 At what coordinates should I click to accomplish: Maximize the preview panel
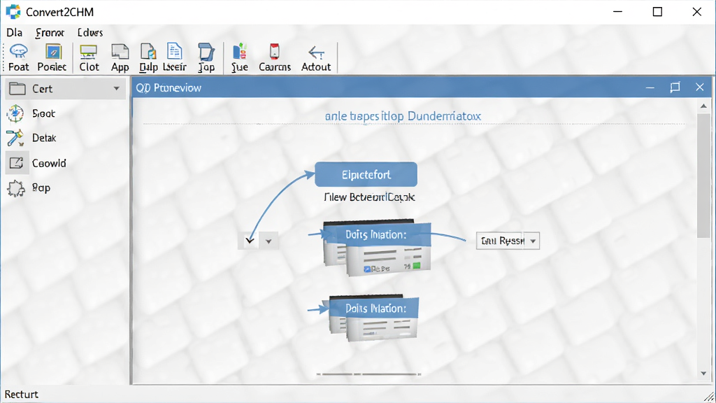675,87
